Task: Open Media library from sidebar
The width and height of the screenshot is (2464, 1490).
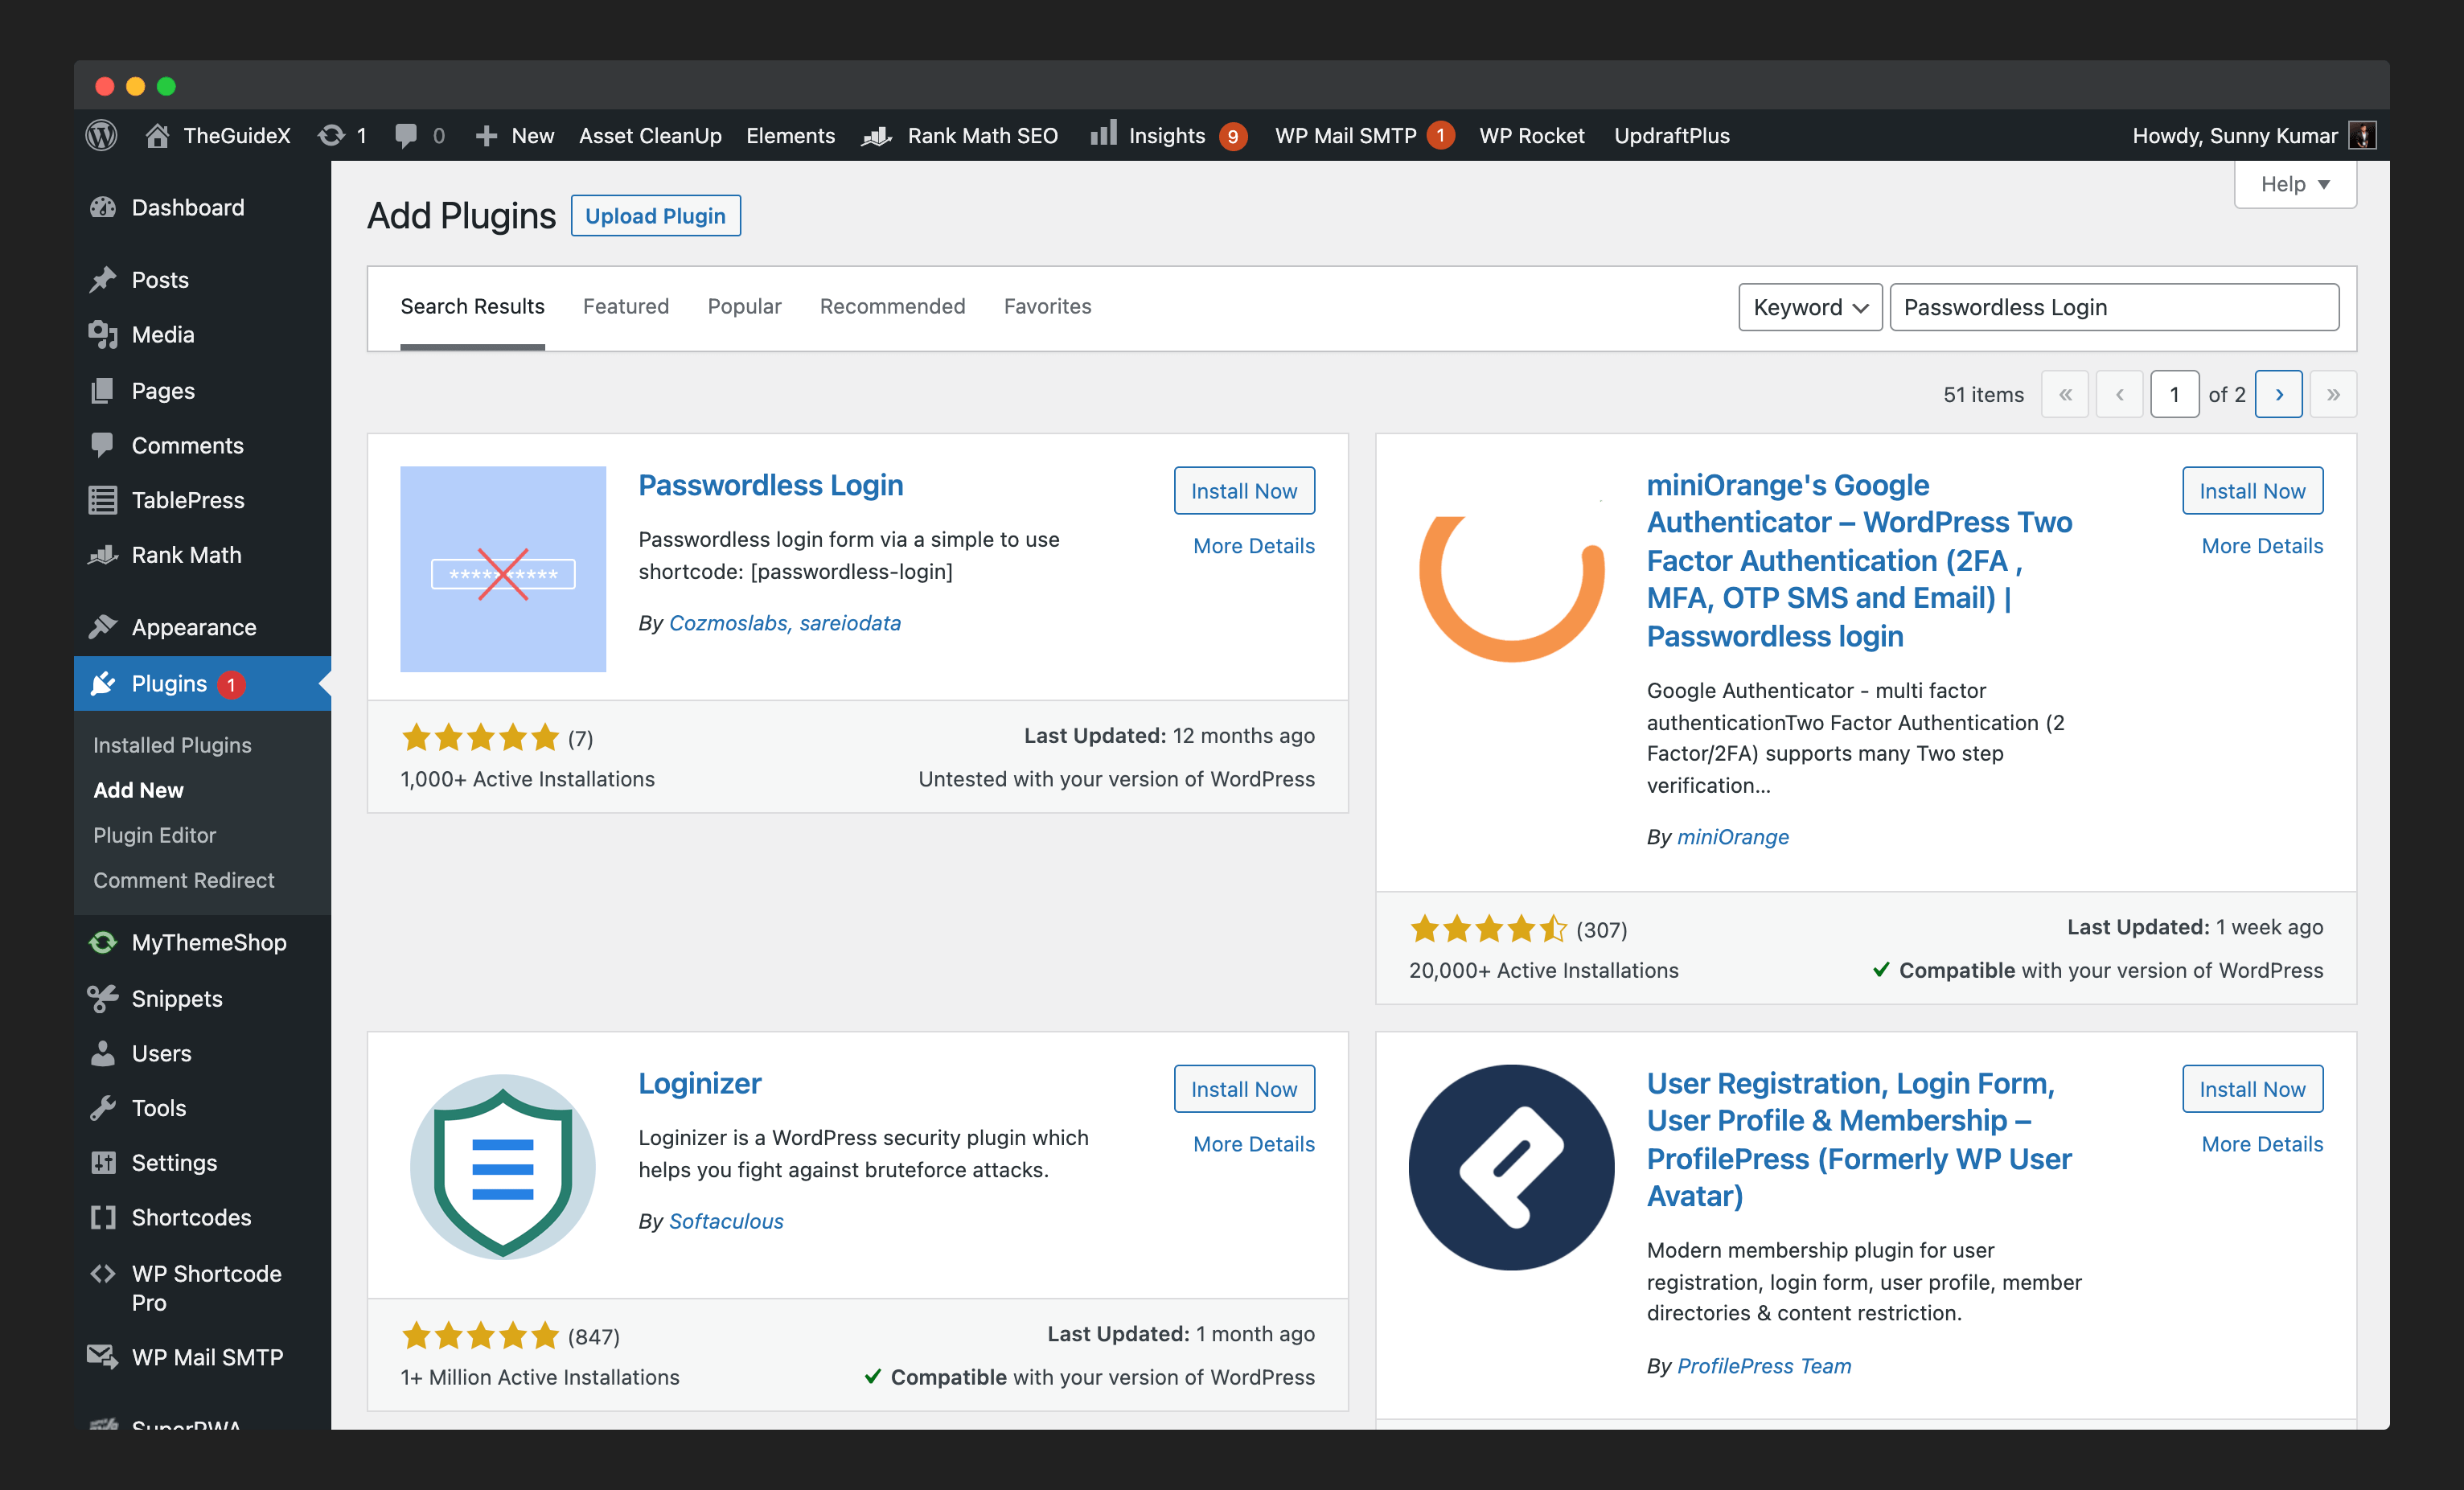Action: point(162,335)
